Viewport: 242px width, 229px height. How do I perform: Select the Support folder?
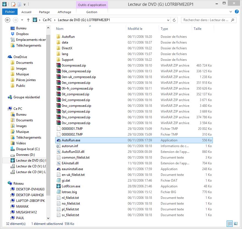tap(68, 60)
